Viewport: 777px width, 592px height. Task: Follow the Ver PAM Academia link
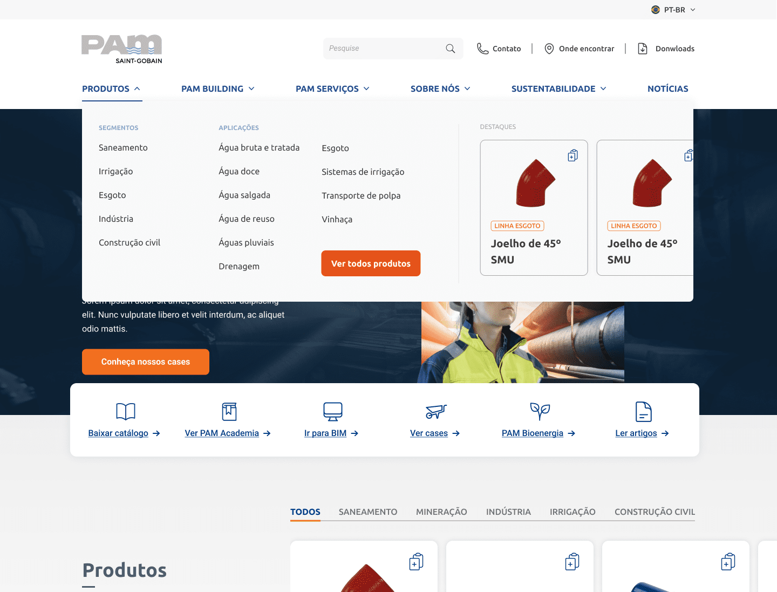point(228,433)
